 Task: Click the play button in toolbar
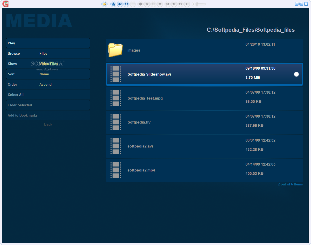[147, 4]
